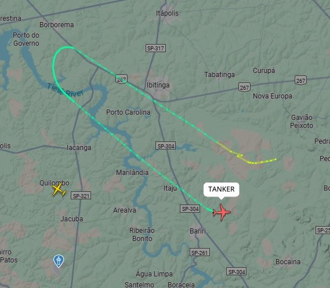This screenshot has height=288, width=330.
Task: Click the Ibitinga town label
Action: coord(158,85)
